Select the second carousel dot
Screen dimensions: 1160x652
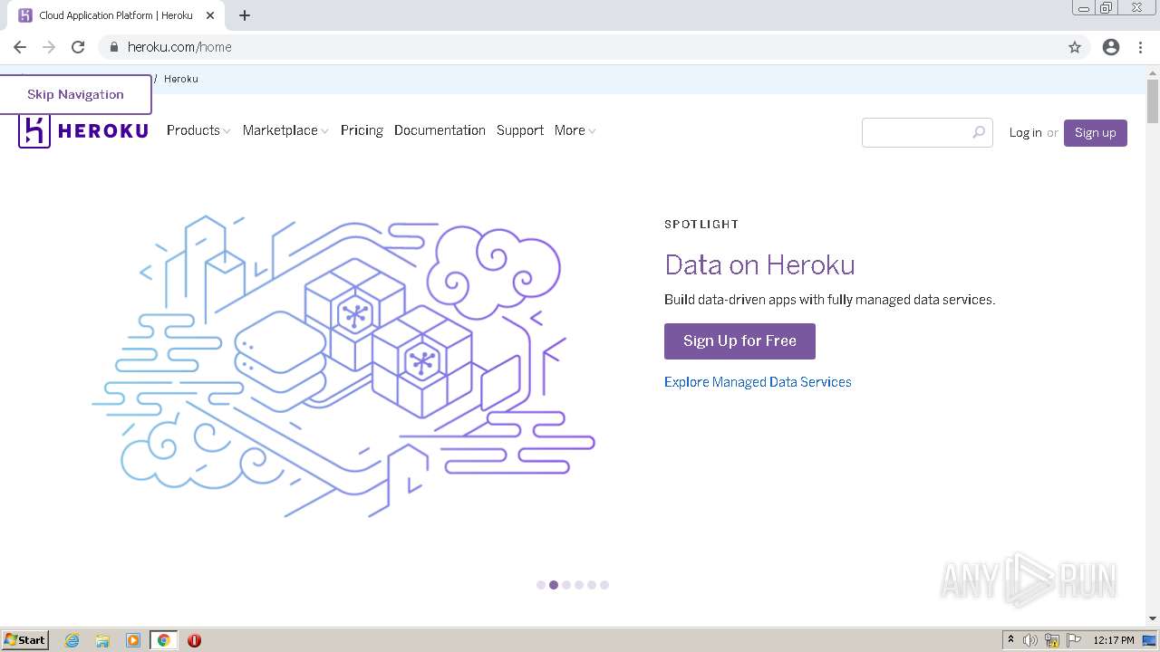point(554,585)
